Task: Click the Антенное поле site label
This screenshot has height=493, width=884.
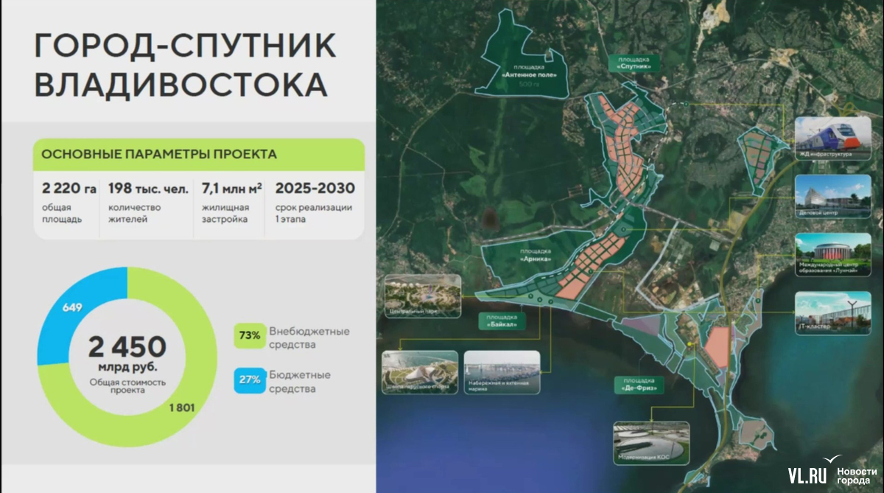Action: tap(525, 72)
